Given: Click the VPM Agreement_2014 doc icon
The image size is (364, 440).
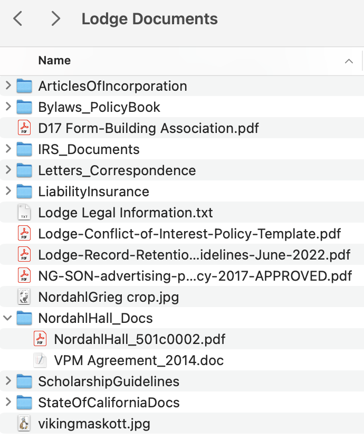Looking at the screenshot, I should 40,360.
